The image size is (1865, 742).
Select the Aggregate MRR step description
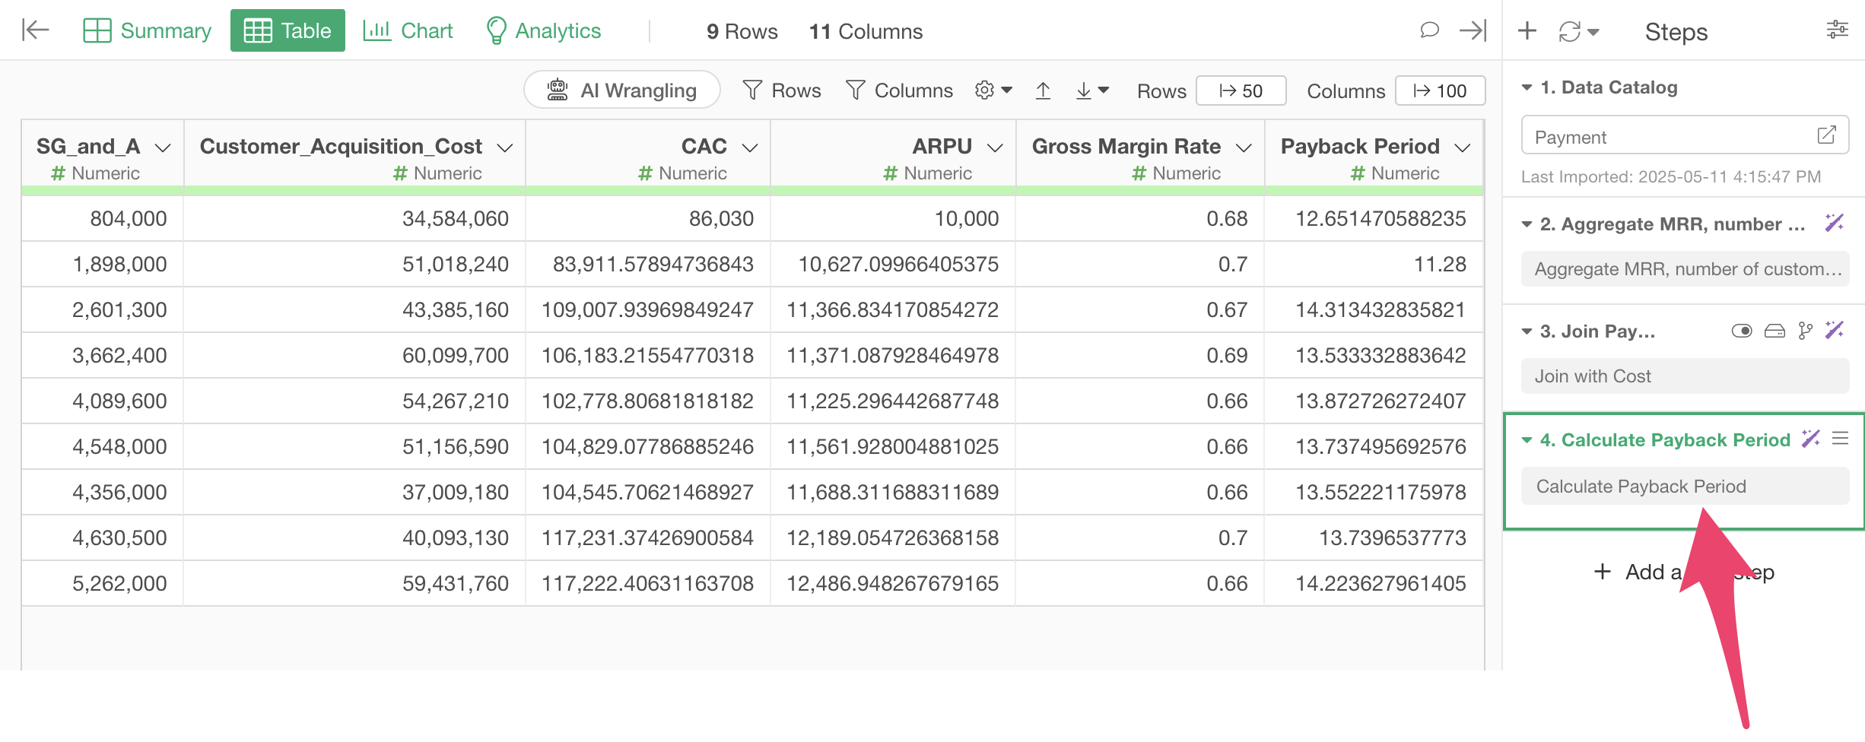(1685, 269)
